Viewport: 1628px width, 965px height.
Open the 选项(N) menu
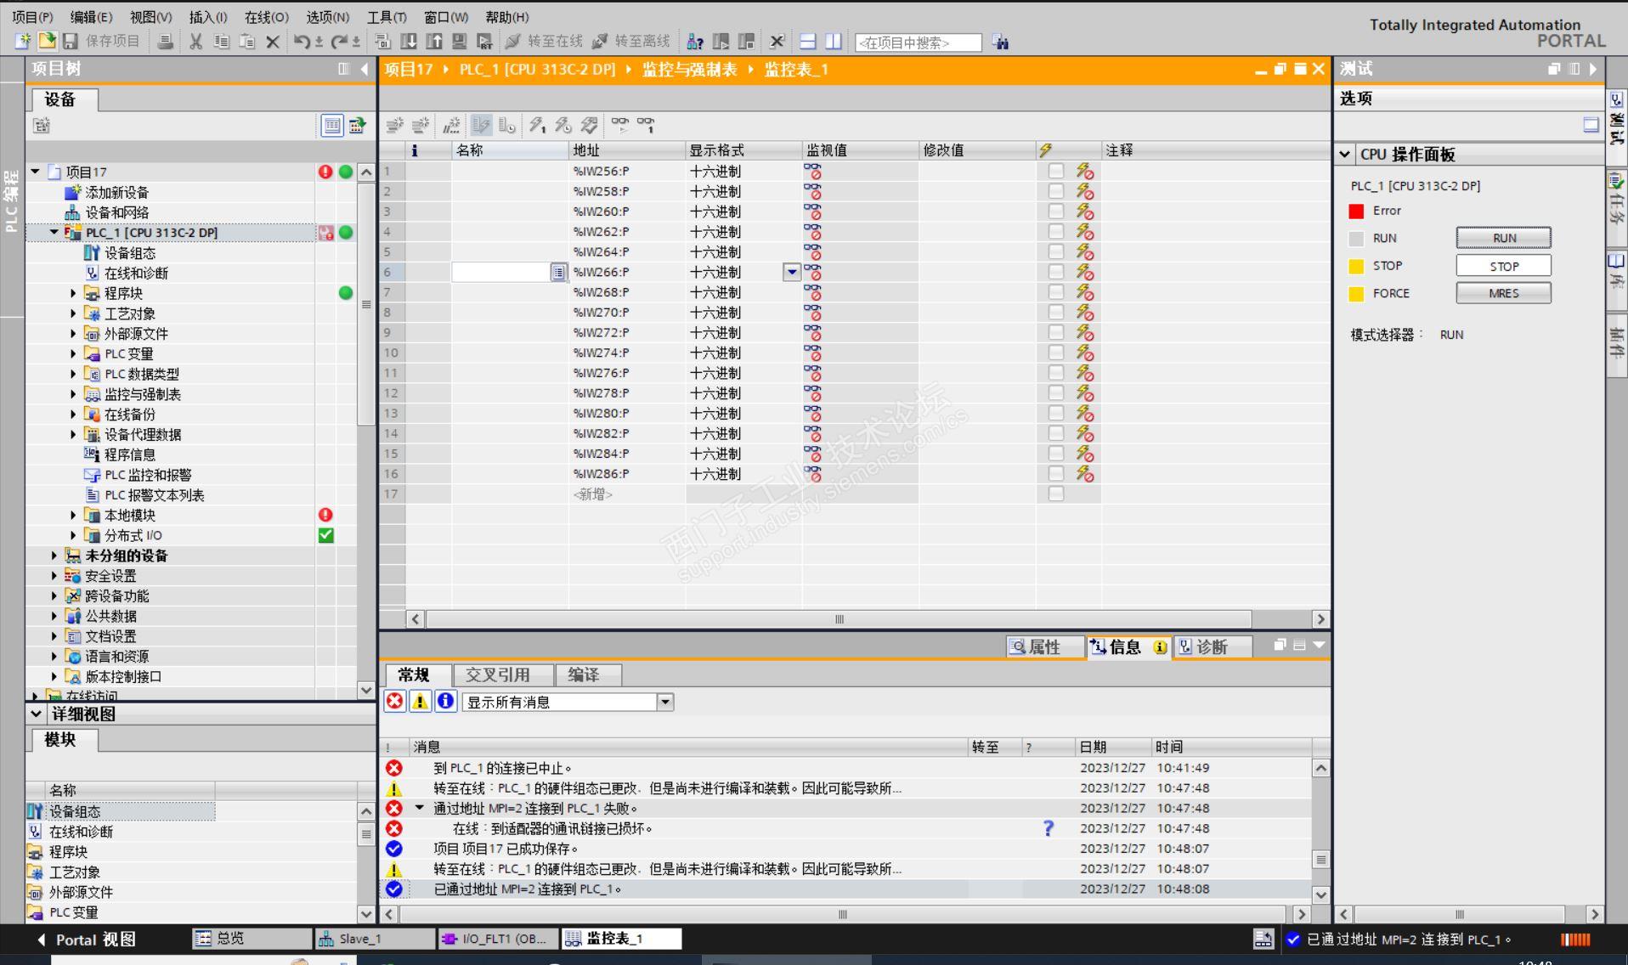[328, 17]
